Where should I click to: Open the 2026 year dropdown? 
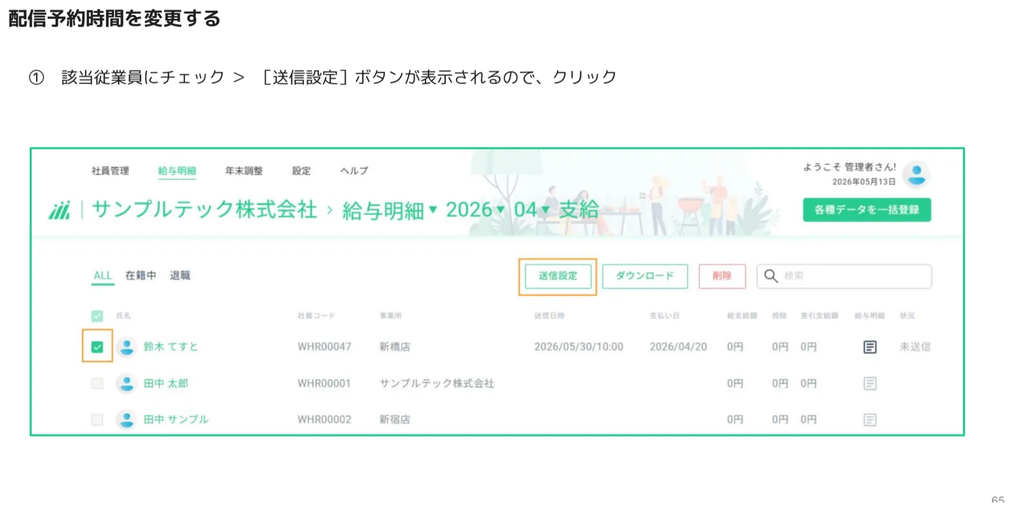click(x=475, y=209)
